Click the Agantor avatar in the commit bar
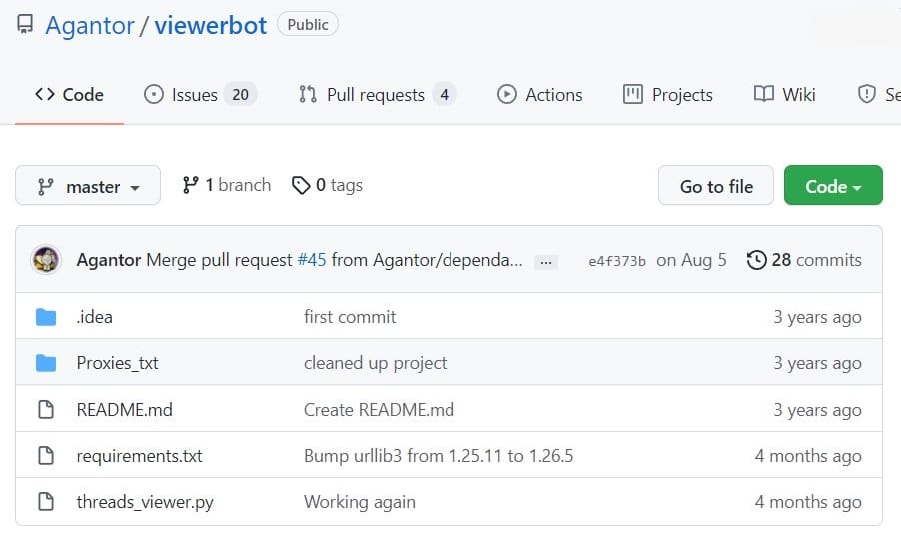 pos(46,260)
